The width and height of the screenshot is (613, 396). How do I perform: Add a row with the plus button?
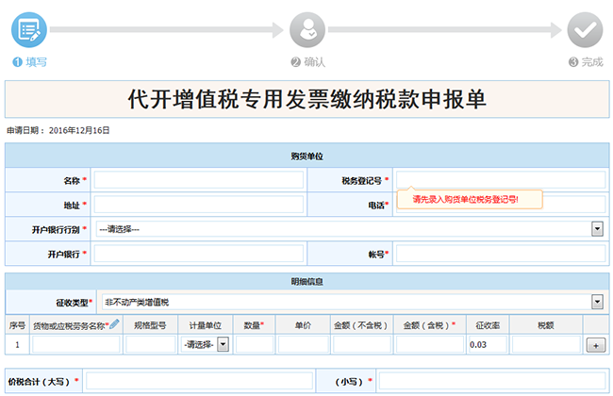coord(595,345)
